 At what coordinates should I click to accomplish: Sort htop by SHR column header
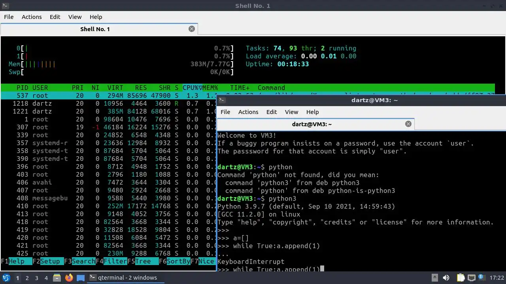(164, 88)
